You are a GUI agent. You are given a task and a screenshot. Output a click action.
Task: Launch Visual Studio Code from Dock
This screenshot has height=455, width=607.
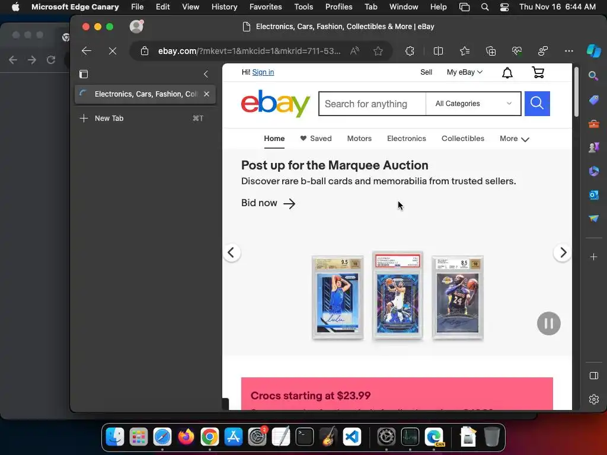(352, 437)
